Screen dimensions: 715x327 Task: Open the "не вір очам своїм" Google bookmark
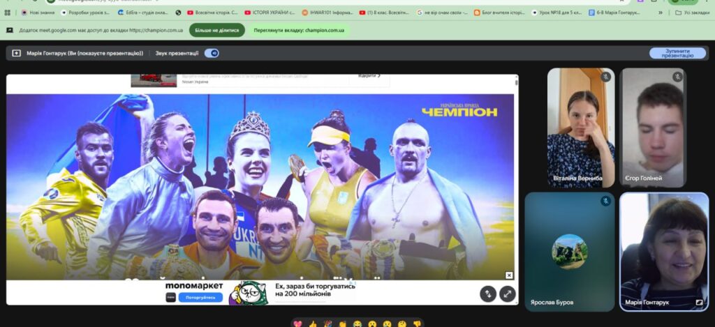pos(442,13)
